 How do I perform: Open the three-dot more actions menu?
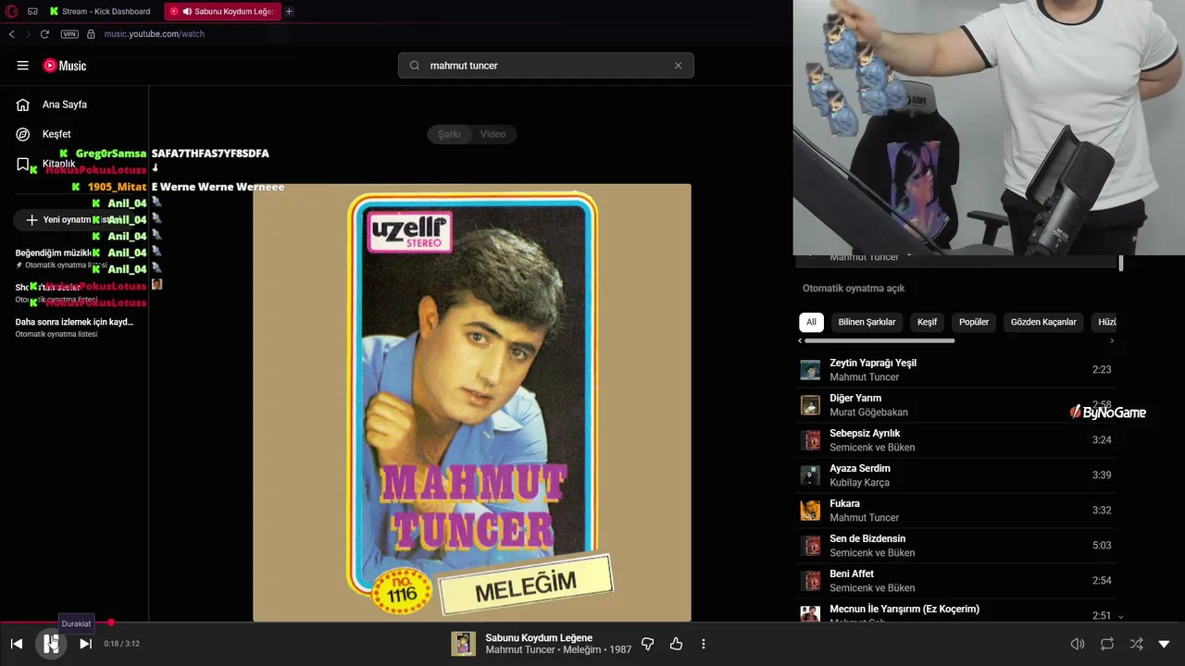point(704,644)
